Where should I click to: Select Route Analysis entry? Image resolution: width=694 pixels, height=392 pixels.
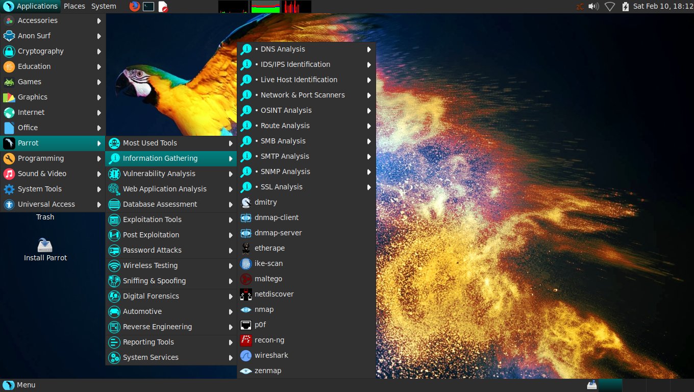click(x=307, y=126)
